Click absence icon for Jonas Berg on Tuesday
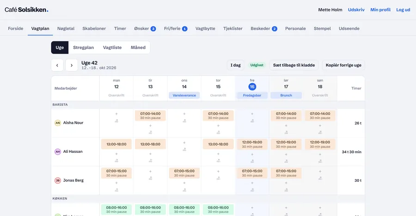Screen dimensions: 416x216 click(x=150, y=178)
